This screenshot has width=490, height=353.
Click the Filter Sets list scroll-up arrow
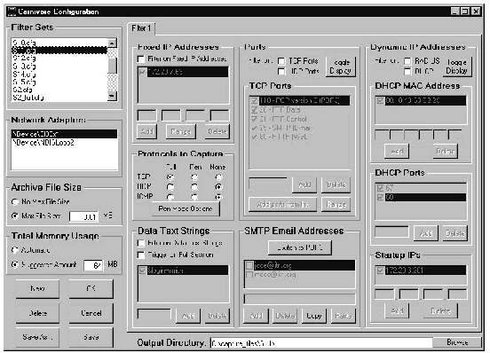tap(112, 43)
